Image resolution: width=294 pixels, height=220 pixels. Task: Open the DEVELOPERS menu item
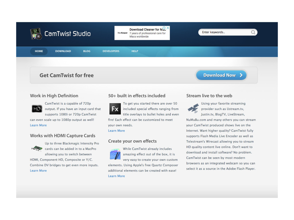[111, 51]
